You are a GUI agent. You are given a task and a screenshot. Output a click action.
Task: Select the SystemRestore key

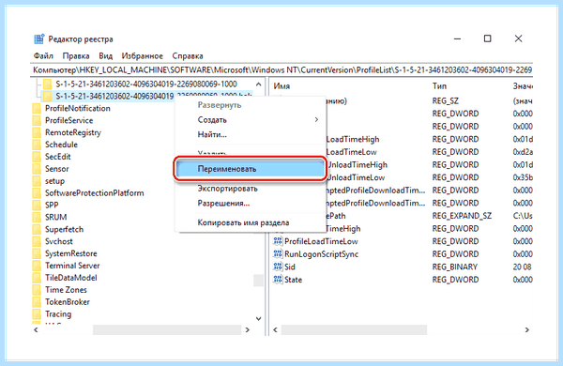pos(70,253)
